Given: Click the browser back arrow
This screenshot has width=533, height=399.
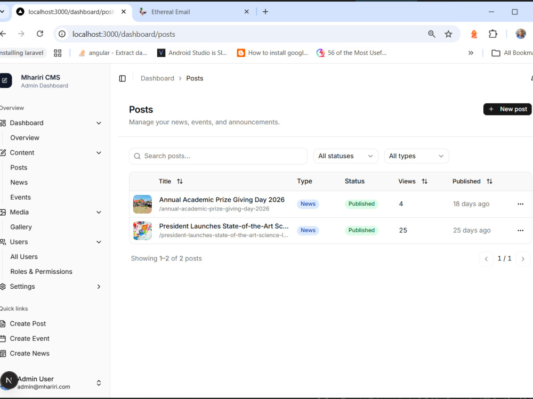Looking at the screenshot, I should [x=3, y=34].
